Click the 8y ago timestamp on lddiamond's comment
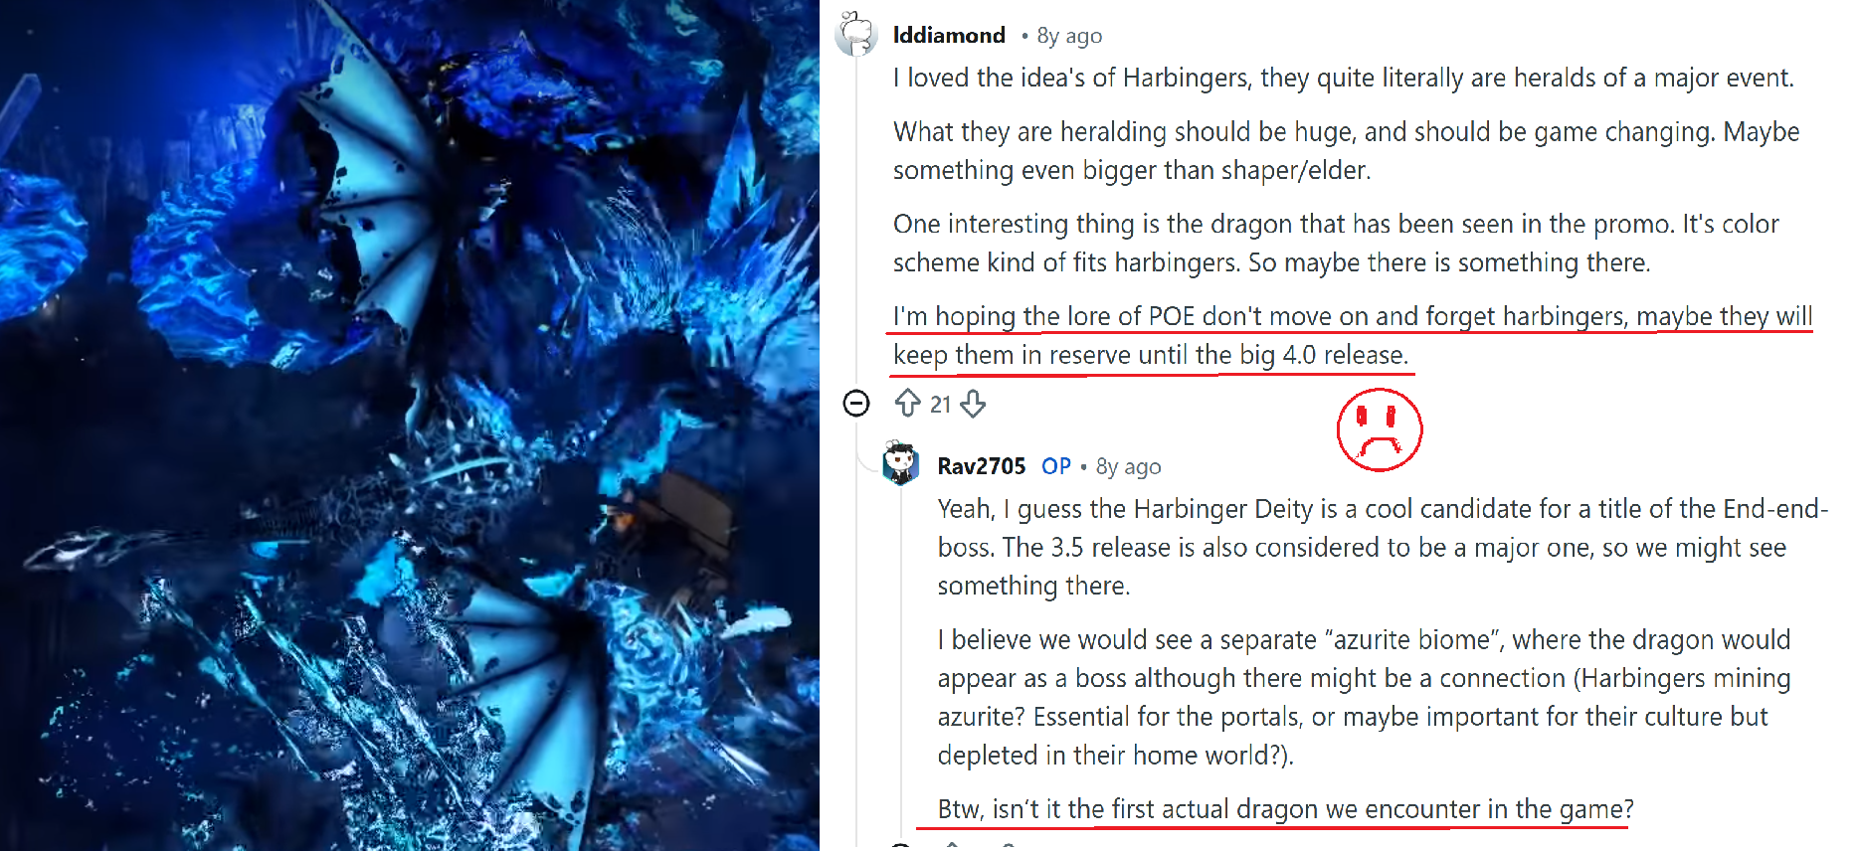 click(1069, 36)
